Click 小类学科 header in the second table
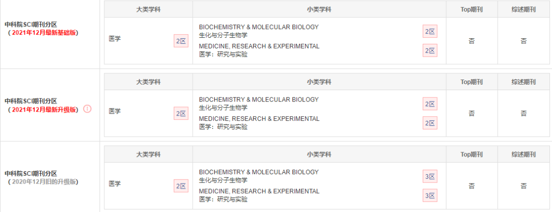The height and width of the screenshot is (212, 552). pyautogui.click(x=319, y=82)
